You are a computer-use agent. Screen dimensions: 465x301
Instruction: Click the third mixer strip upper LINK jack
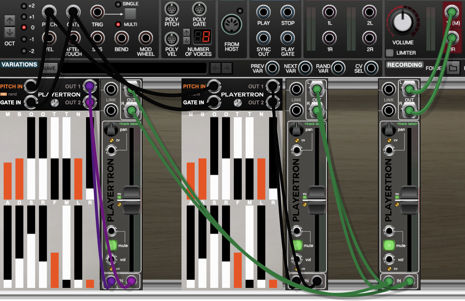pyautogui.click(x=388, y=89)
